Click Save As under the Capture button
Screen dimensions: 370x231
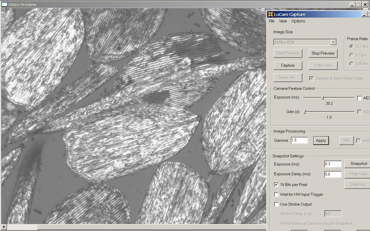(288, 77)
